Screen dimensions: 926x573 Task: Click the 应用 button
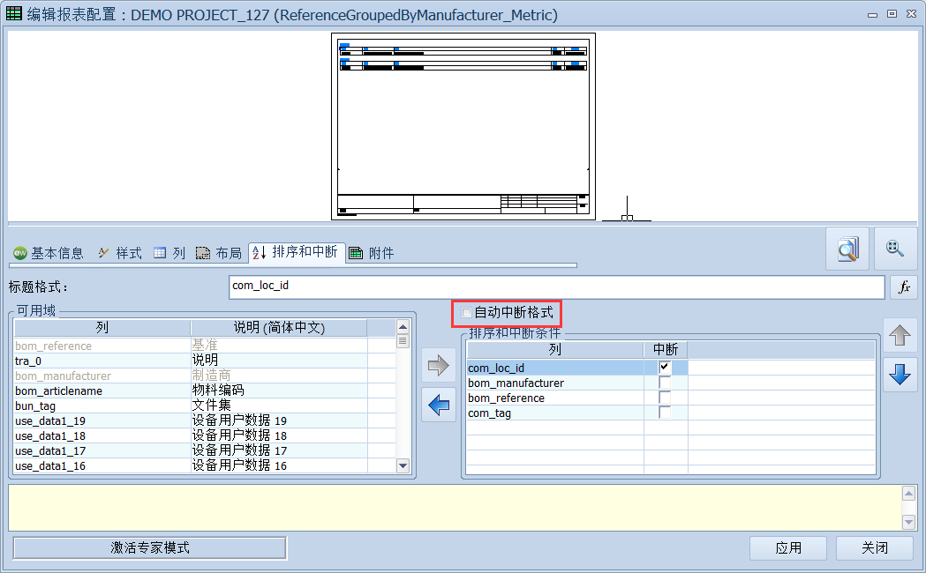(788, 547)
